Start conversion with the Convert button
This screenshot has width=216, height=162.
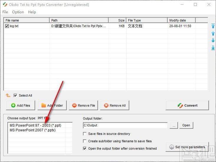pyautogui.click(x=187, y=105)
